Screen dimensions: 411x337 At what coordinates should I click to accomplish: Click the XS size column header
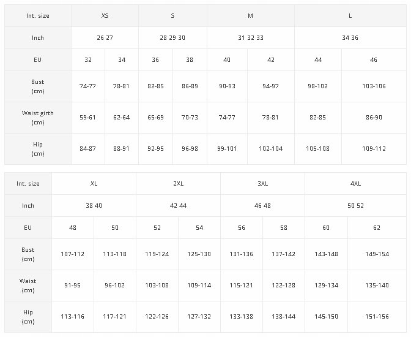[105, 15]
